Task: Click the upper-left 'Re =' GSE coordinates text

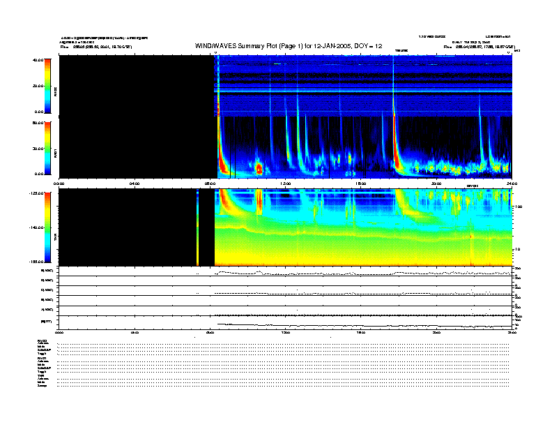Action: click(x=96, y=47)
